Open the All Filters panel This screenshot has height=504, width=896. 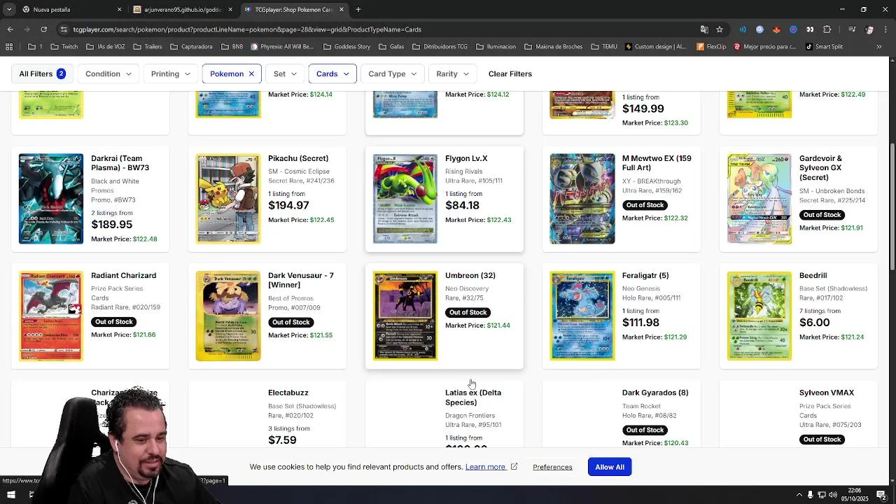point(42,73)
